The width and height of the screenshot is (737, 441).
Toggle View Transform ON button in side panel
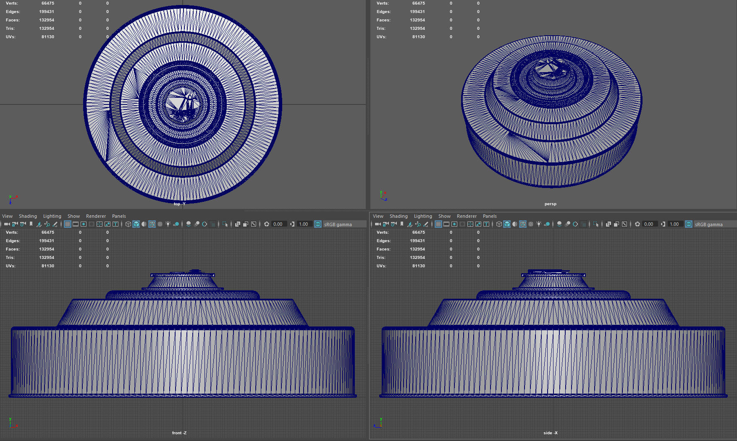689,224
